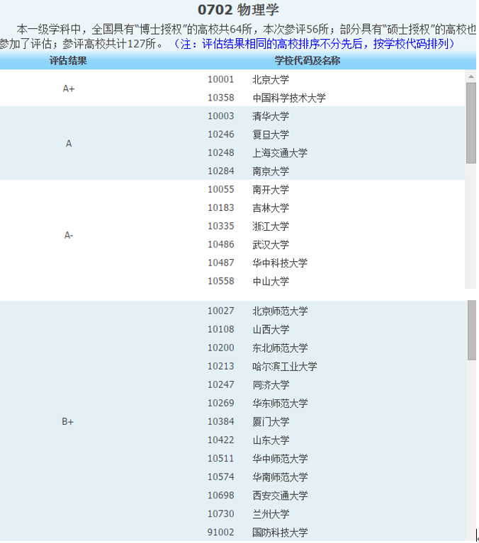Click 上海交通大学 row
This screenshot has height=543, width=479.
280,153
